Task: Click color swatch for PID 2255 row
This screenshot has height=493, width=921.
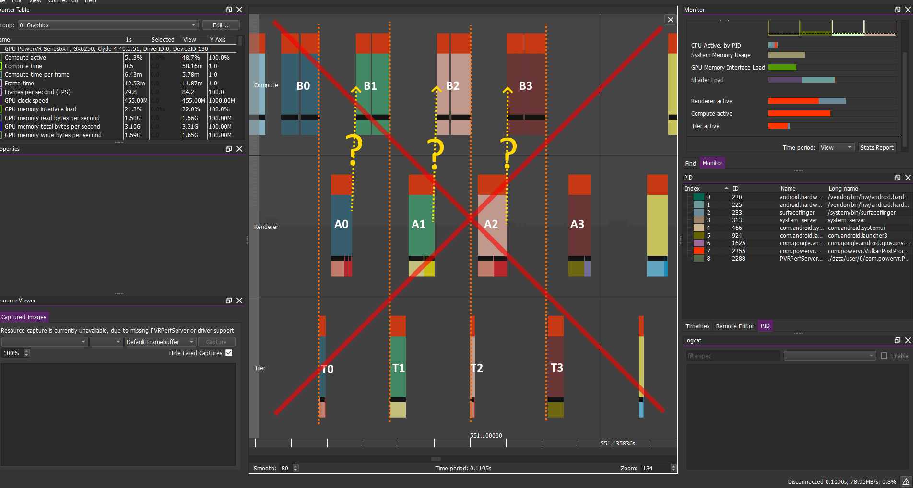Action: tap(699, 251)
